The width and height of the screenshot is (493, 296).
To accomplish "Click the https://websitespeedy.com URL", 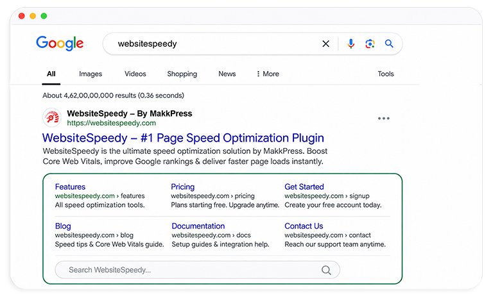I will coord(111,123).
